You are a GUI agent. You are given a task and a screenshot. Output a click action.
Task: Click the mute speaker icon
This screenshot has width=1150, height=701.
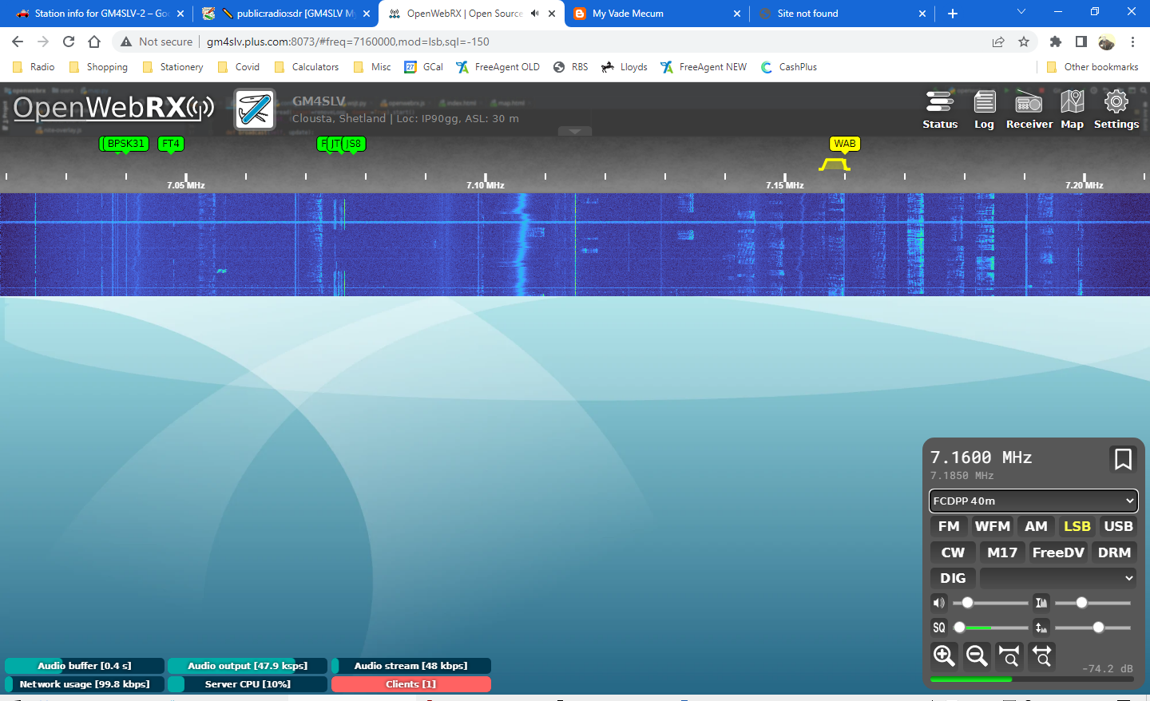point(939,602)
